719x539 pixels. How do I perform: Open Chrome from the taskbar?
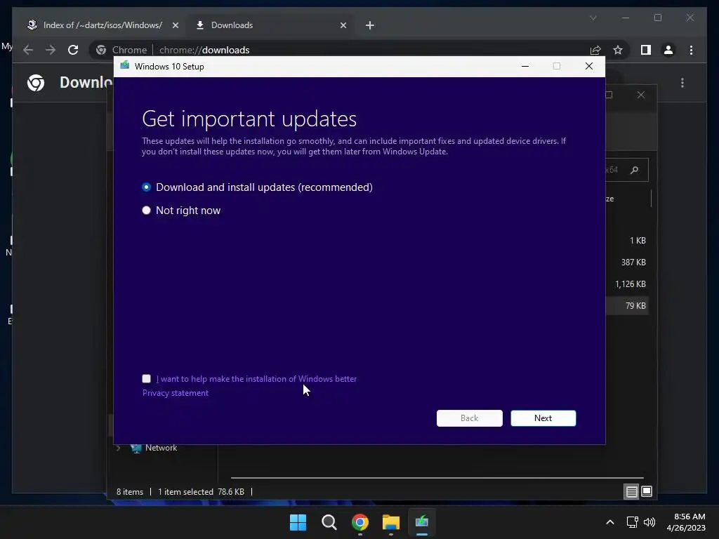(x=360, y=522)
